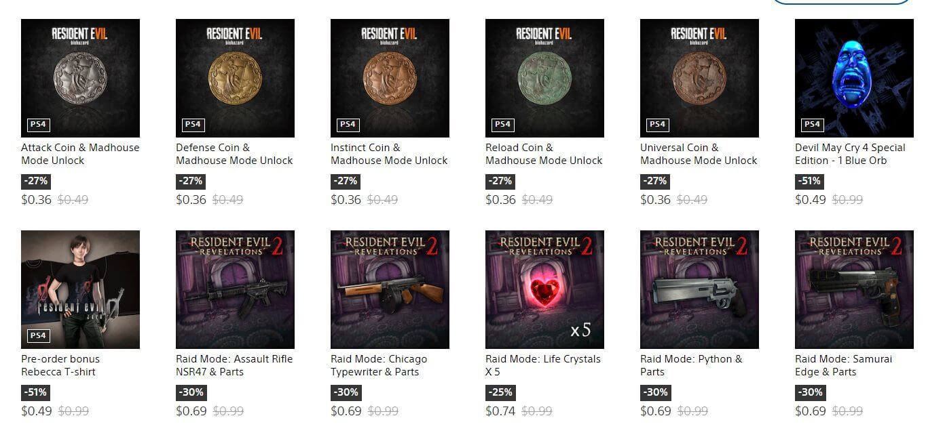The image size is (926, 437).
Task: Click the $0.74 Life Crystals price
Action: tap(500, 411)
